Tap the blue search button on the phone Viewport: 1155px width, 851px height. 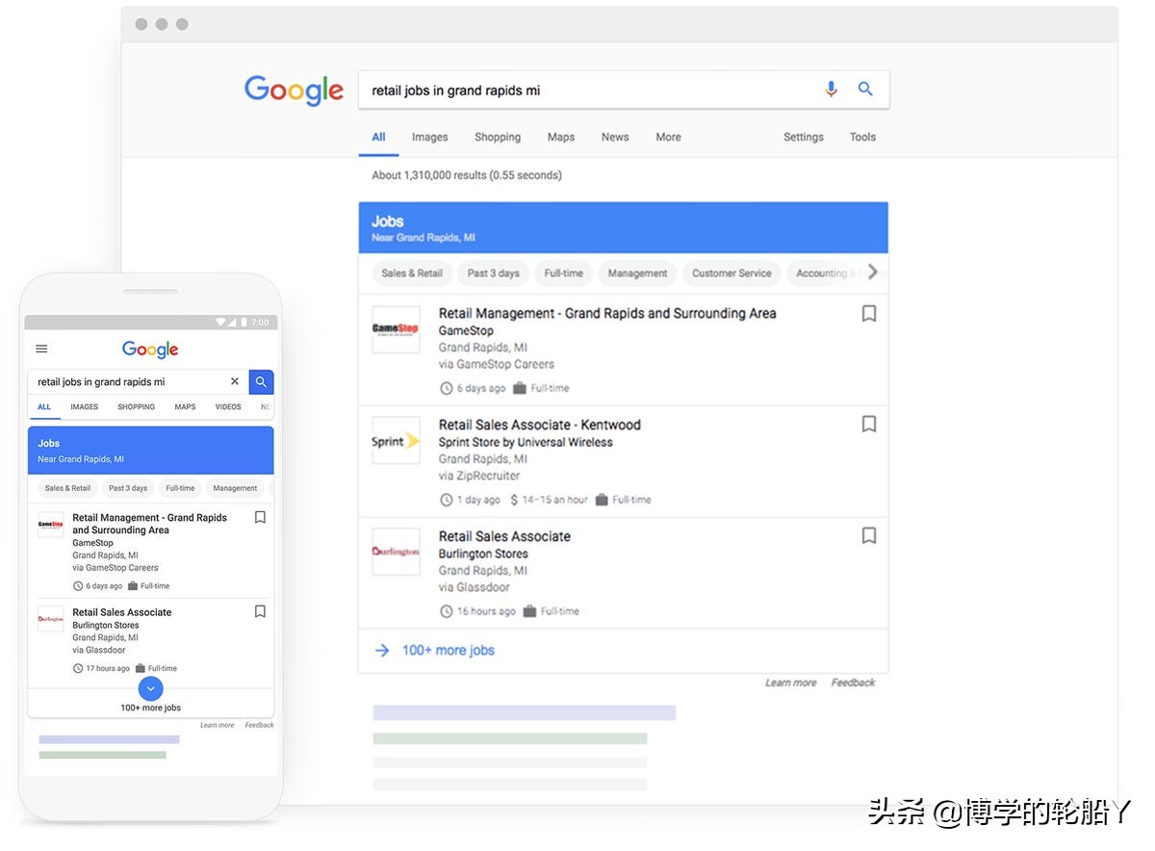click(x=261, y=381)
